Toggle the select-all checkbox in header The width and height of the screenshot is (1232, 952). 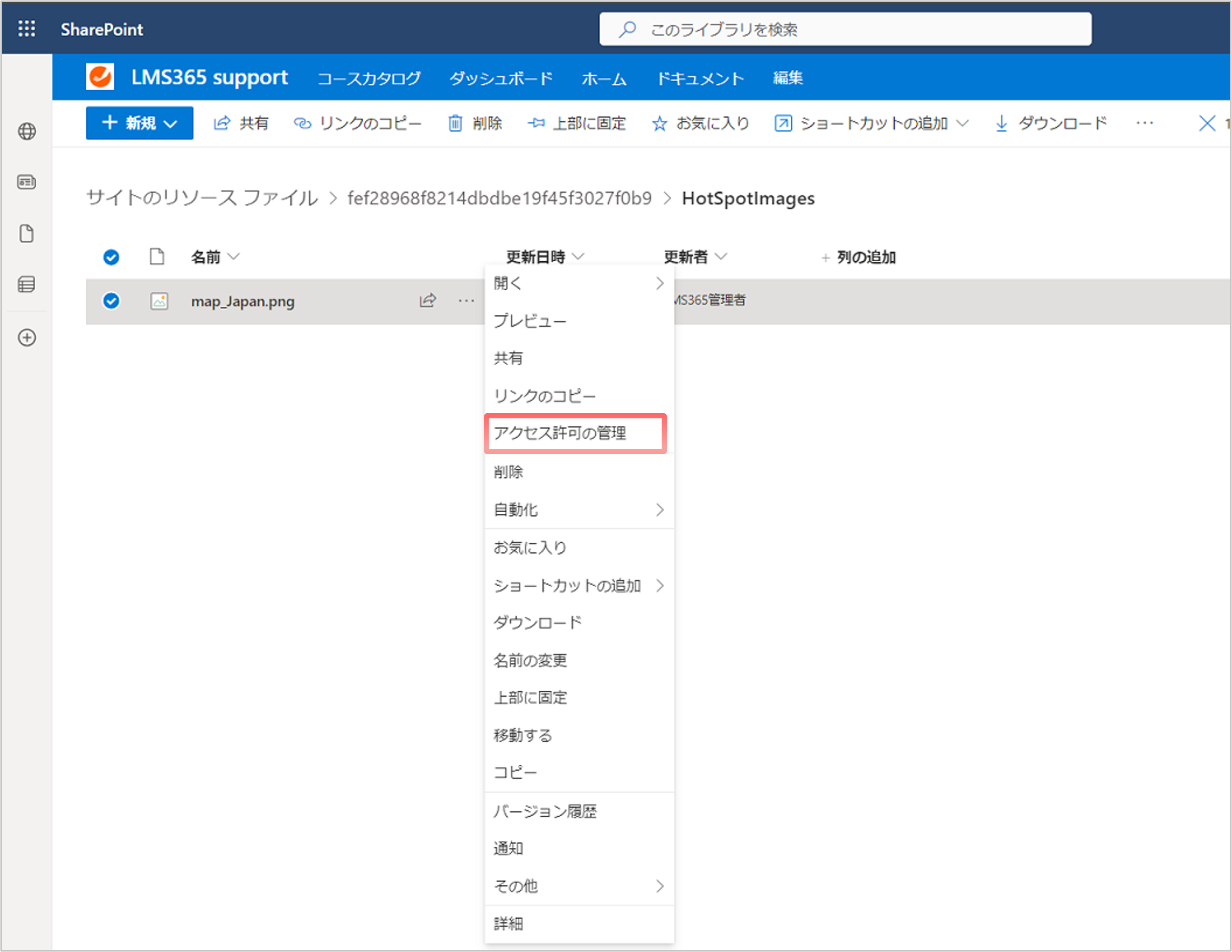111,257
